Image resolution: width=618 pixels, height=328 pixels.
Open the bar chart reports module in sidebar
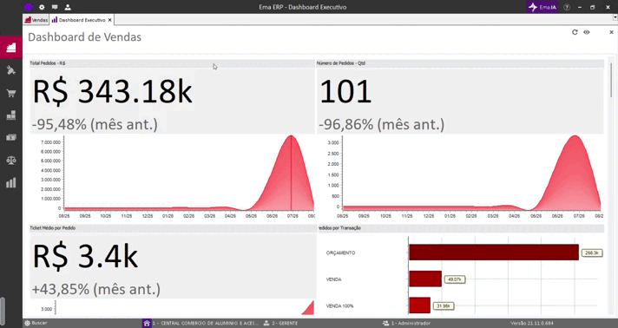(x=11, y=183)
